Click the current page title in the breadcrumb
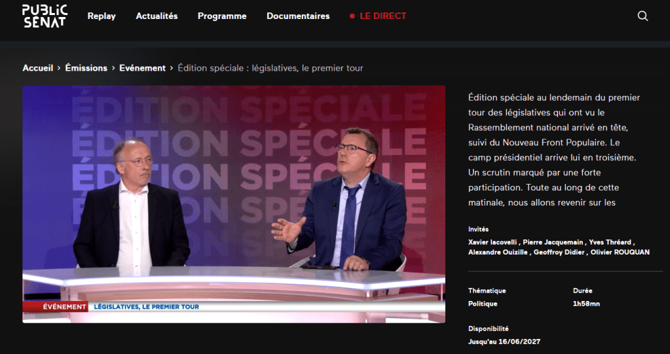Viewport: 670px width, 354px height. coord(270,68)
